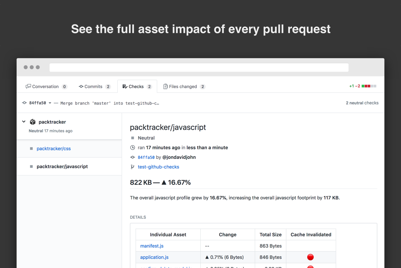Viewport: 401px width, 268px height.
Task: Click the gray neutral square next to packtracker/javascript
Action: tap(31, 166)
